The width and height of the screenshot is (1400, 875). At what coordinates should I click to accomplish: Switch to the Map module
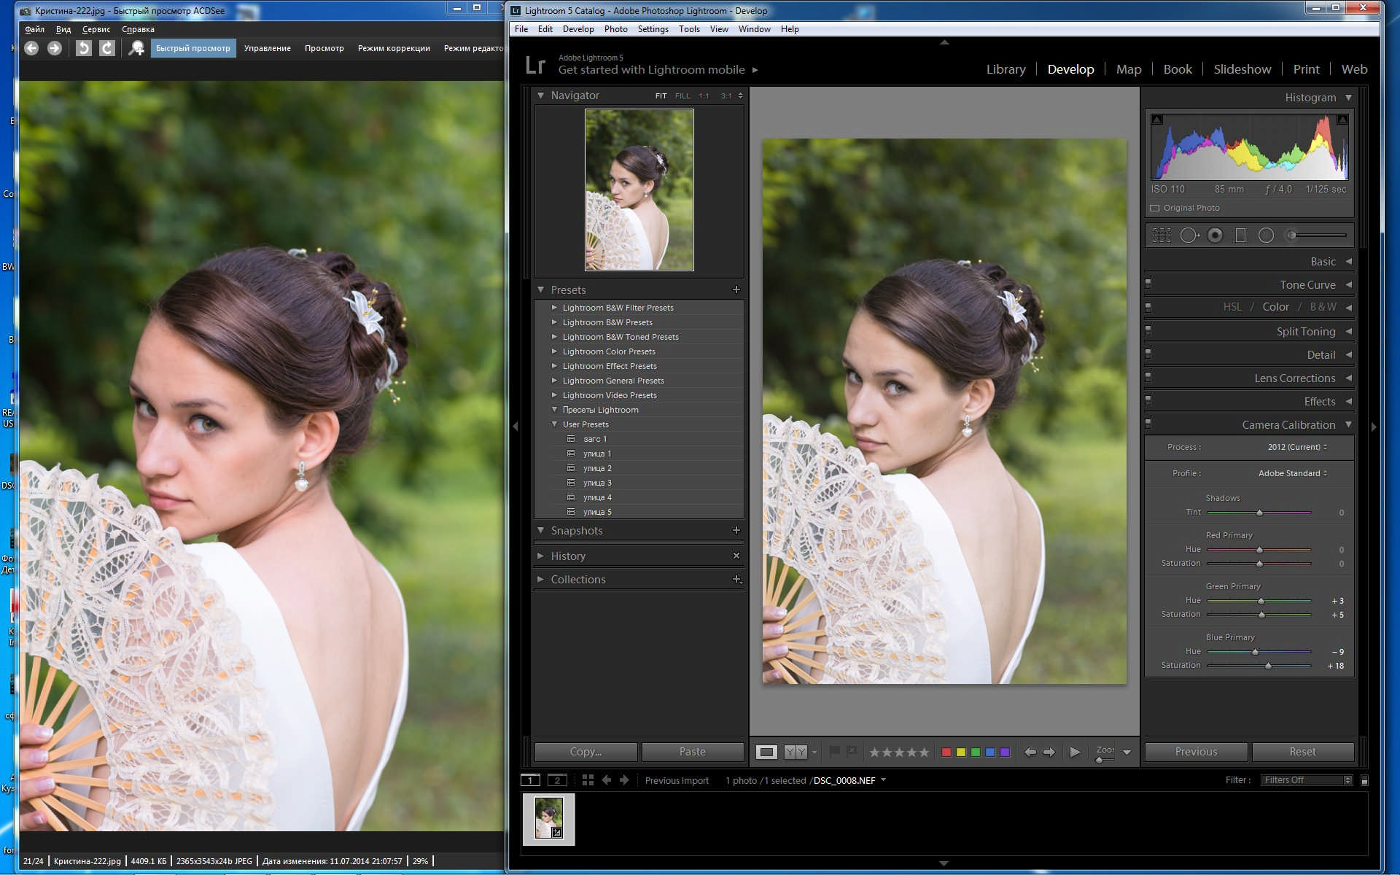[x=1128, y=69]
